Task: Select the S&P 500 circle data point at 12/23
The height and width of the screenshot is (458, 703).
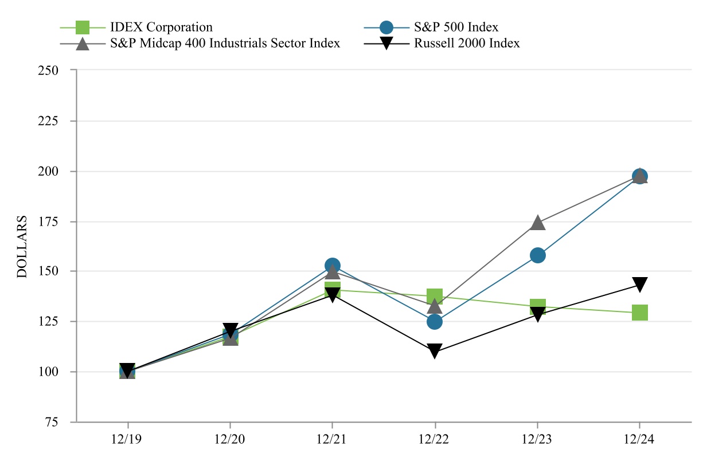Action: [537, 255]
